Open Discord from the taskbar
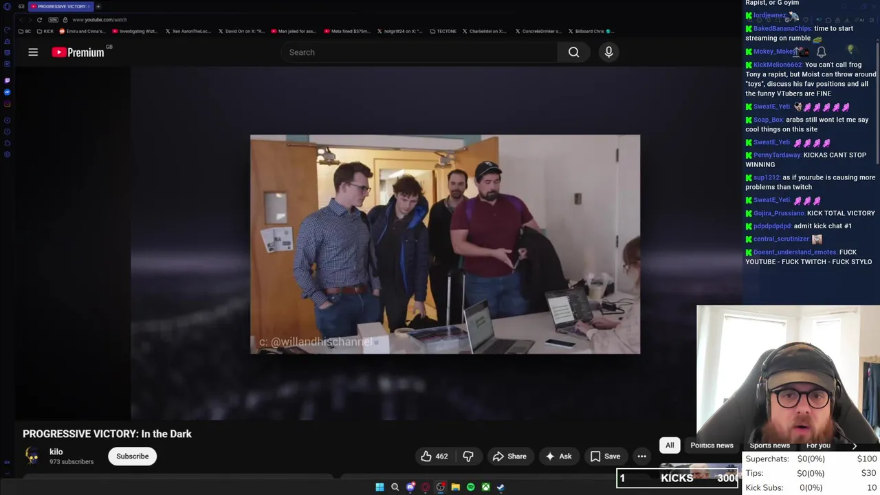 coord(410,487)
